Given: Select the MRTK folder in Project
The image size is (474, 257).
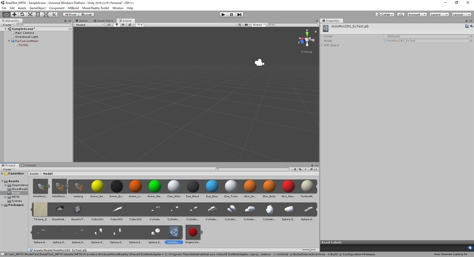Looking at the screenshot, I should [x=15, y=197].
